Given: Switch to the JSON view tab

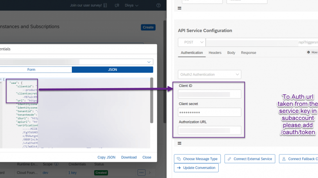Looking at the screenshot, I should pos(112,69).
